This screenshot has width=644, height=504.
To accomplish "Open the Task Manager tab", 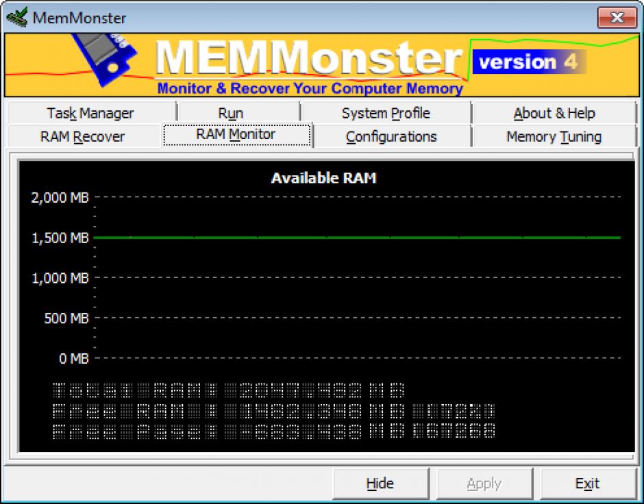I will [90, 113].
